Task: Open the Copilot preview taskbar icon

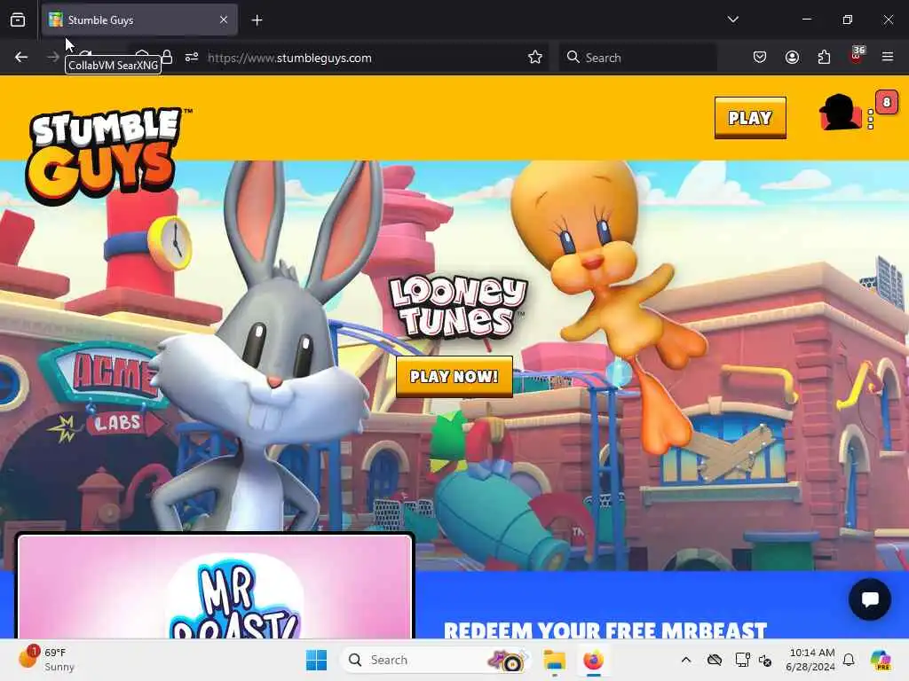Action: (x=881, y=660)
